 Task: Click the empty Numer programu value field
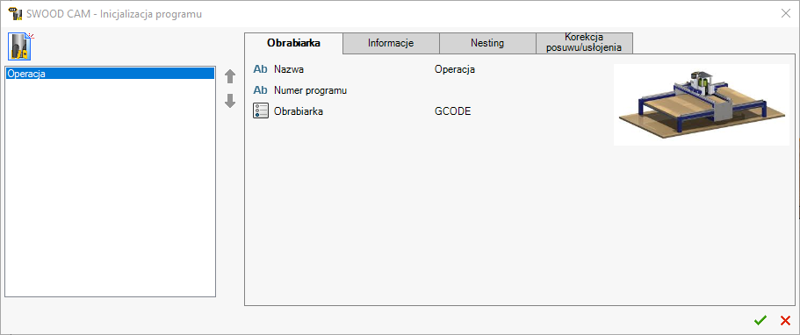click(x=521, y=90)
